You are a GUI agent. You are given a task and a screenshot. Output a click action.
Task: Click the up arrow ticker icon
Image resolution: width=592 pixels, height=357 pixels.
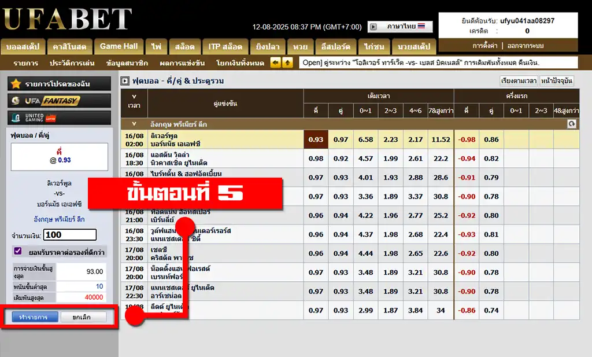pos(288,62)
